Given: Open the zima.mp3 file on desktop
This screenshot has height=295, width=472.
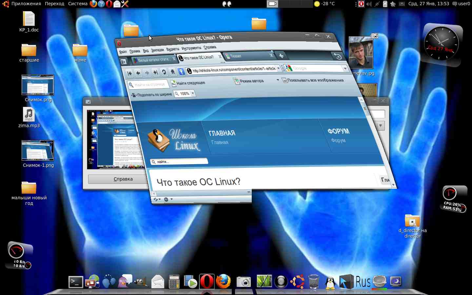Looking at the screenshot, I should 29,118.
